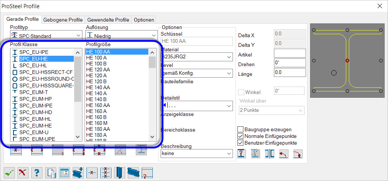The height and width of the screenshot is (181, 388).
Task: Click the angle icon beside SPC_EU-HL
Action: pyautogui.click(x=15, y=66)
